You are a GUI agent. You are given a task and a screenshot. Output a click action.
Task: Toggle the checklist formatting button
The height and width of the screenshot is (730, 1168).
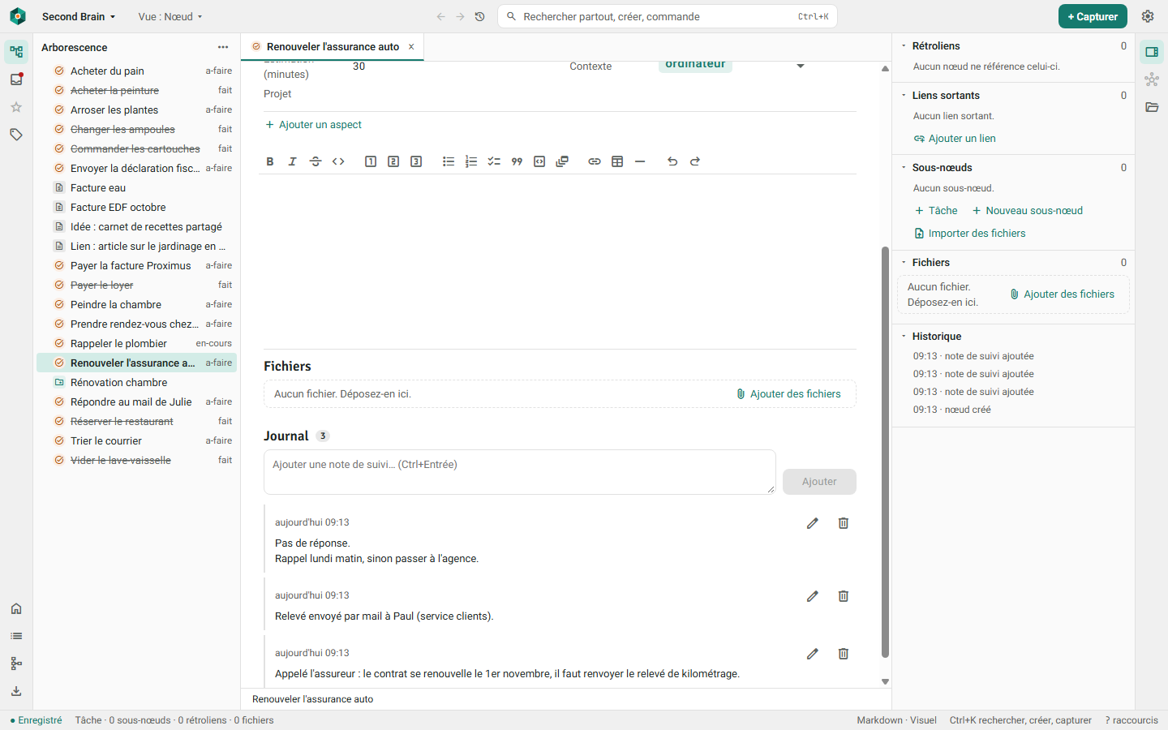pos(494,161)
